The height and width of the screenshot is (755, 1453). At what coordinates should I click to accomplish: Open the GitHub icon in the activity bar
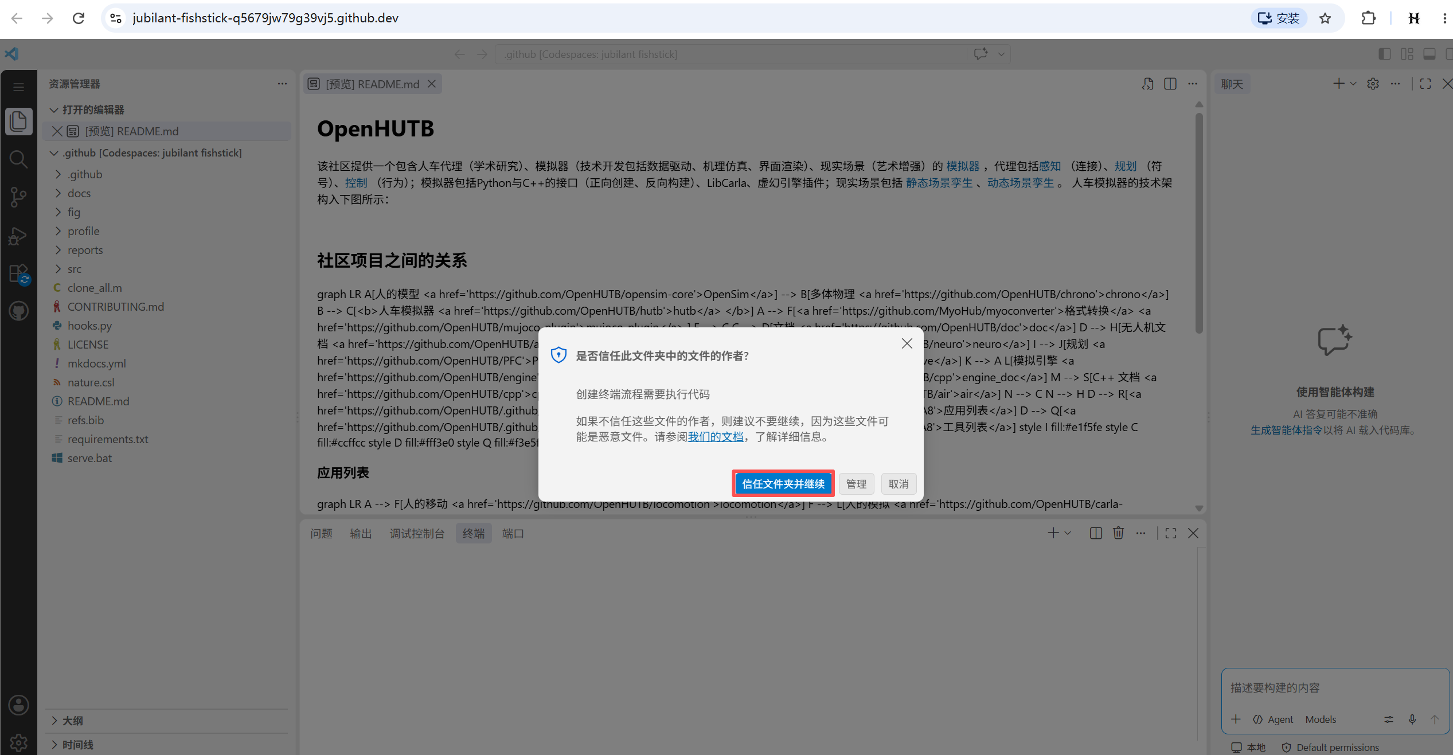[18, 311]
